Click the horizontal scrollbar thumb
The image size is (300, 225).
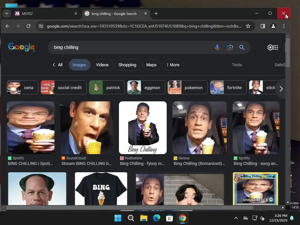tap(129, 207)
